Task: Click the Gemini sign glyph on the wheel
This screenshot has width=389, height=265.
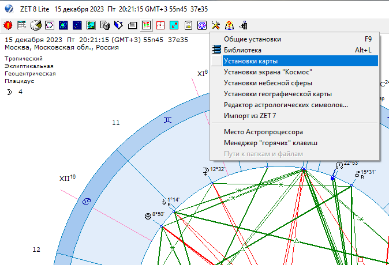Action: [x=168, y=120]
